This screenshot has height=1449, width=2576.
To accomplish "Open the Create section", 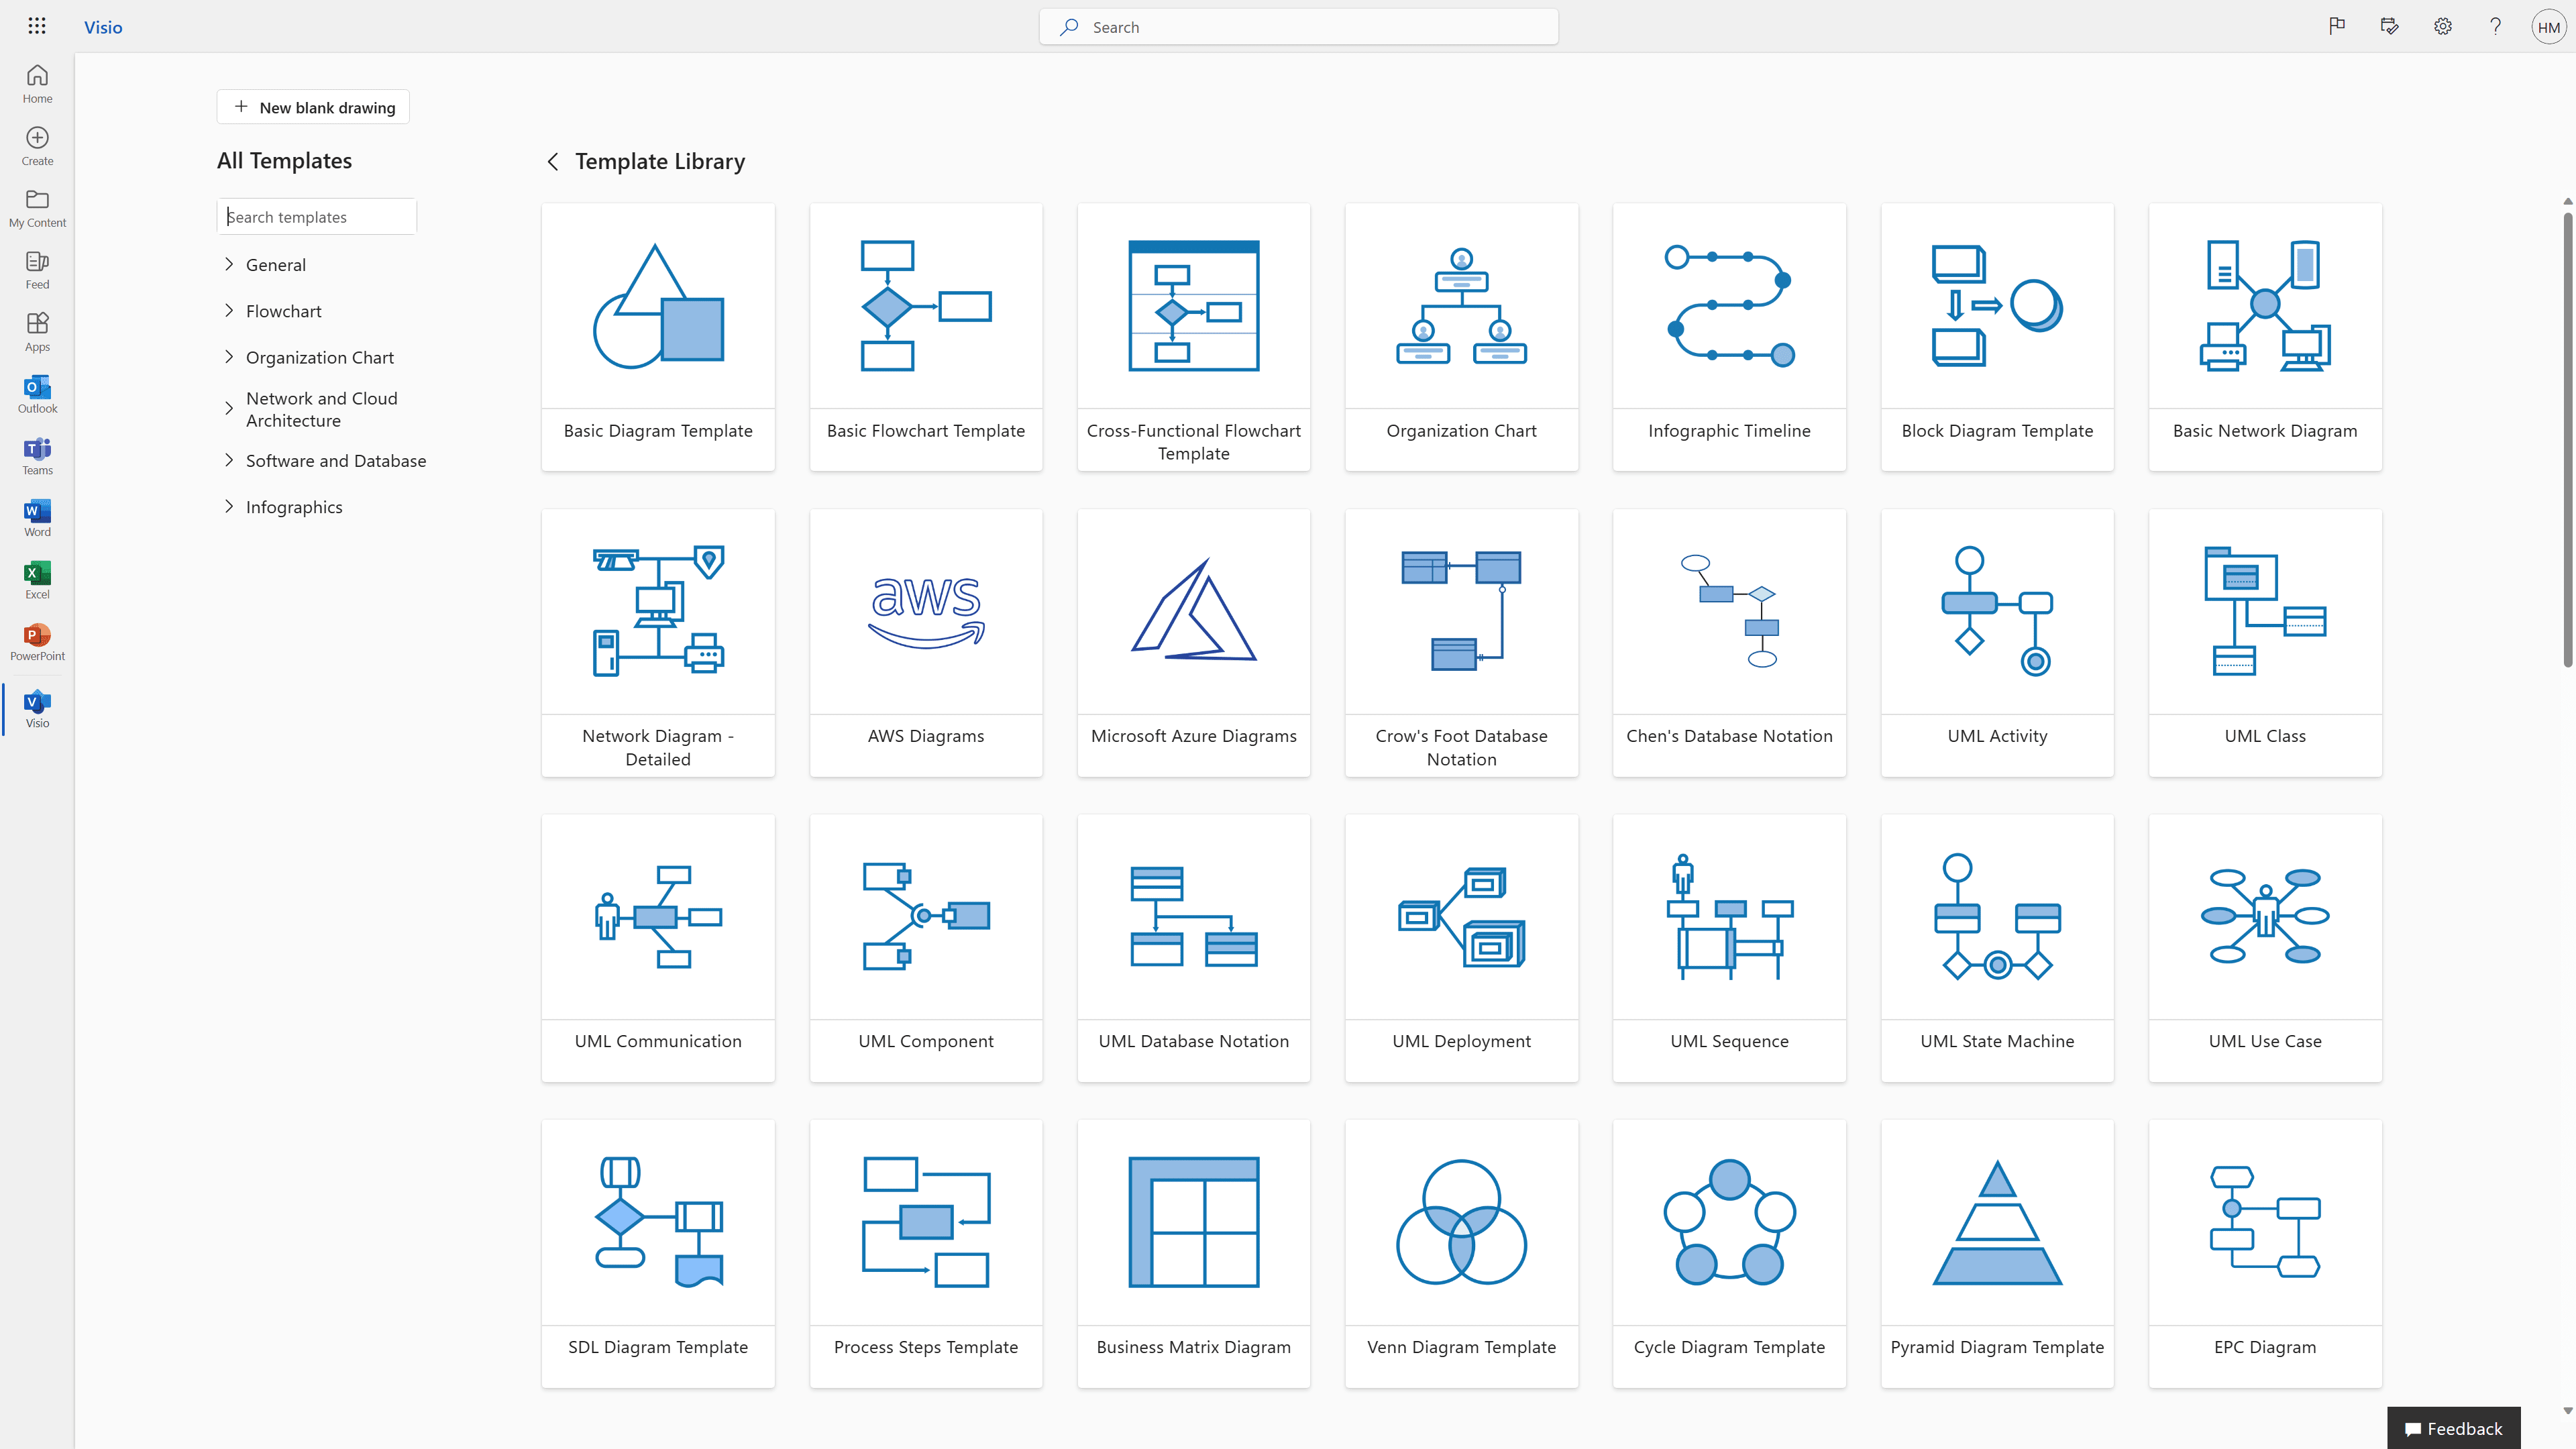I will click(x=37, y=145).
